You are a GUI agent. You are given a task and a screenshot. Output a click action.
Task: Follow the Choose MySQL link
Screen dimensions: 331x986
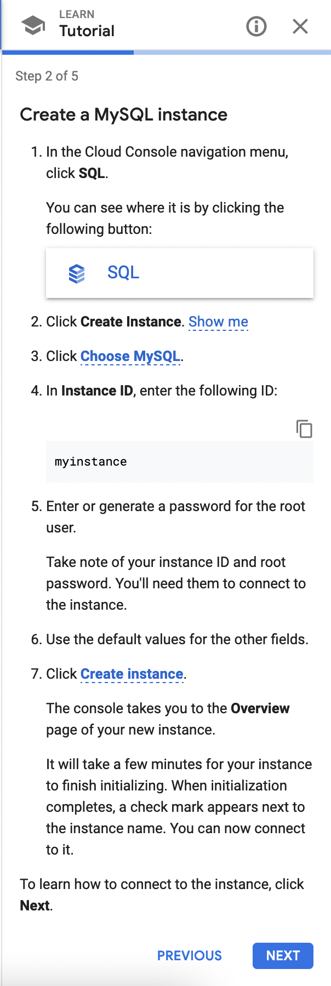coord(130,356)
